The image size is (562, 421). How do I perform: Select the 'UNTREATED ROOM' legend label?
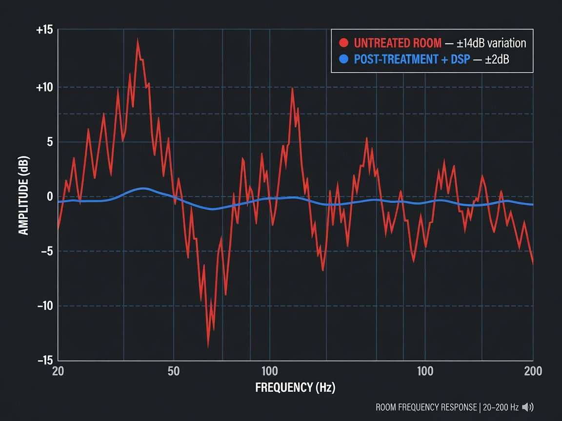pos(398,43)
